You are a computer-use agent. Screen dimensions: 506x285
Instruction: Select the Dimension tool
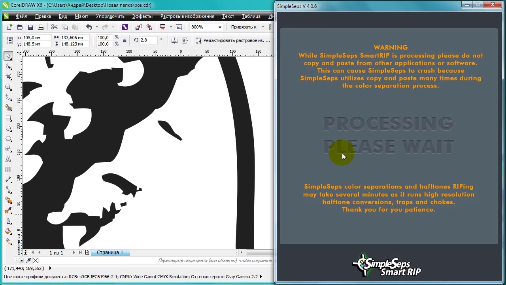tap(8, 180)
